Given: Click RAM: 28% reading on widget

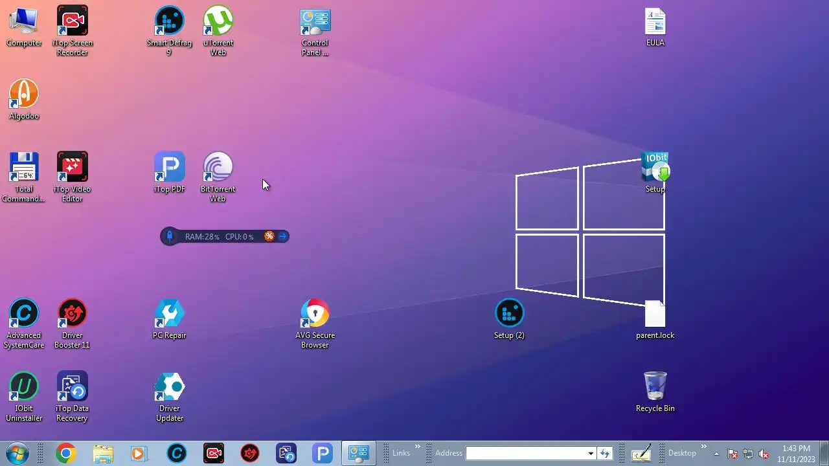Looking at the screenshot, I should pyautogui.click(x=202, y=237).
